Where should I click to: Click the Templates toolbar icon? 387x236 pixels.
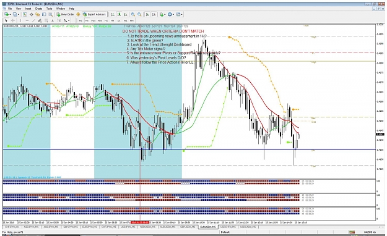coord(178,15)
